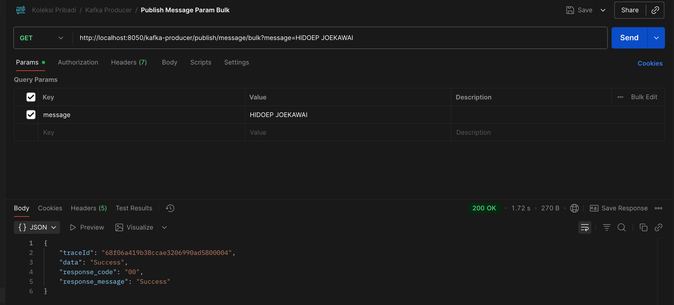Uncheck the message param checkbox

31,115
